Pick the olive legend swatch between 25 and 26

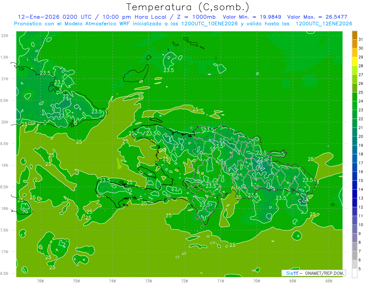point(355,88)
